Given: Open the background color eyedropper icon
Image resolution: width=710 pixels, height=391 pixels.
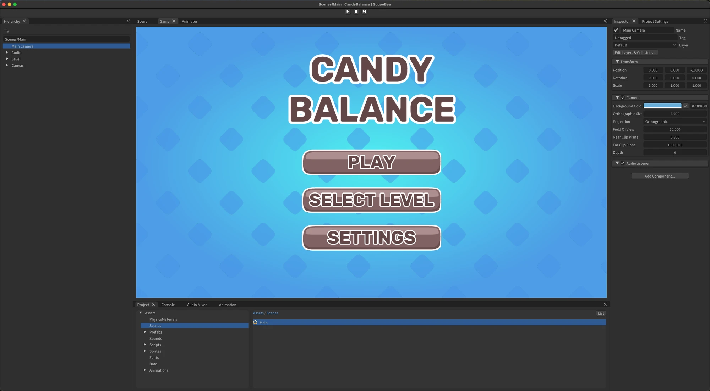Looking at the screenshot, I should coord(686,106).
